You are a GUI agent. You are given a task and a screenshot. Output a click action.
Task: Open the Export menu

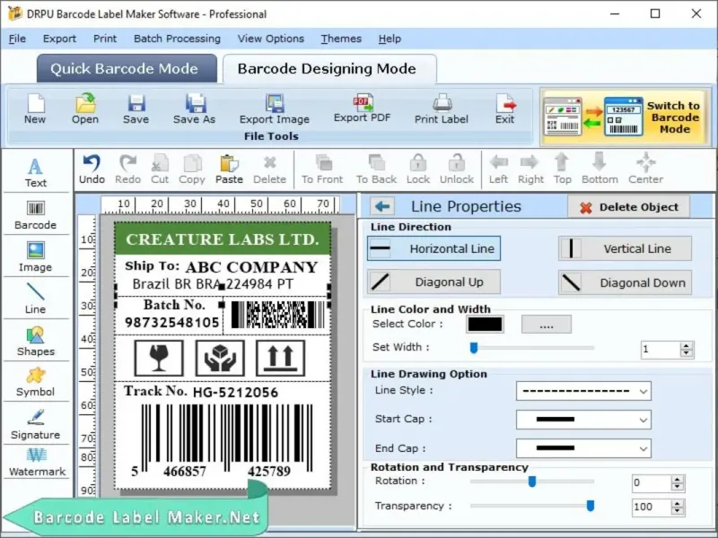point(59,39)
